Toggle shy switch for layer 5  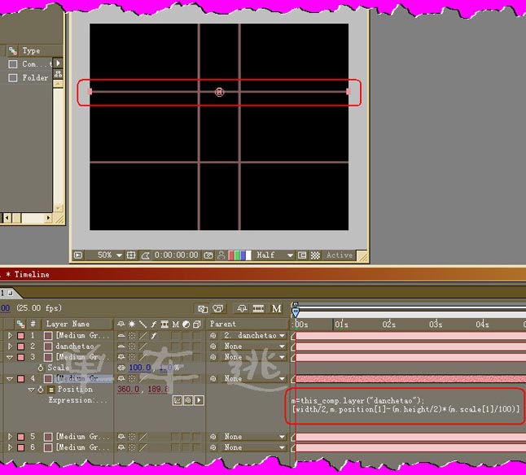pos(121,437)
